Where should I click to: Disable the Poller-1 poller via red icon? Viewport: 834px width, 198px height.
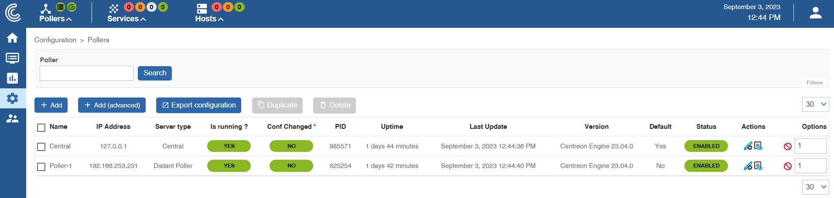point(787,166)
